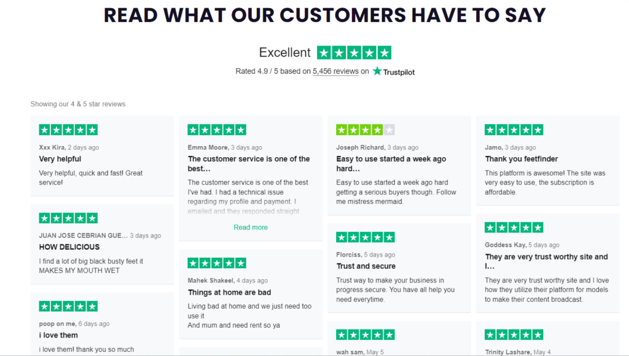
Task: Click the "Trust and secure" review heading
Action: coord(366,266)
